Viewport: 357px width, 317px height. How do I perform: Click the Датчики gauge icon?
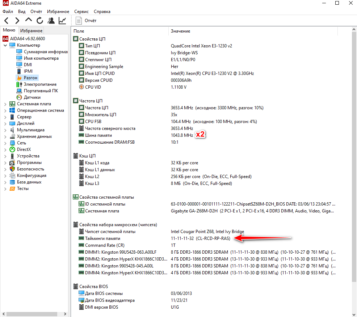point(19,97)
